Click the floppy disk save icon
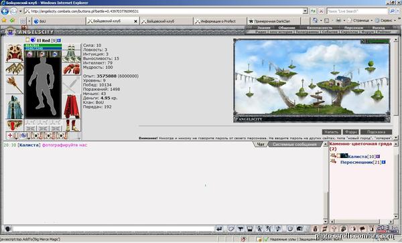402x243 pixels. coord(250,229)
